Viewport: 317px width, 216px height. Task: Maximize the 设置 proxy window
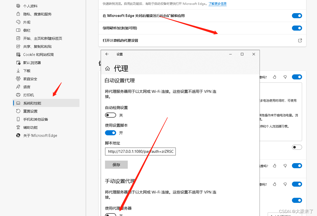pyautogui.click(x=242, y=54)
